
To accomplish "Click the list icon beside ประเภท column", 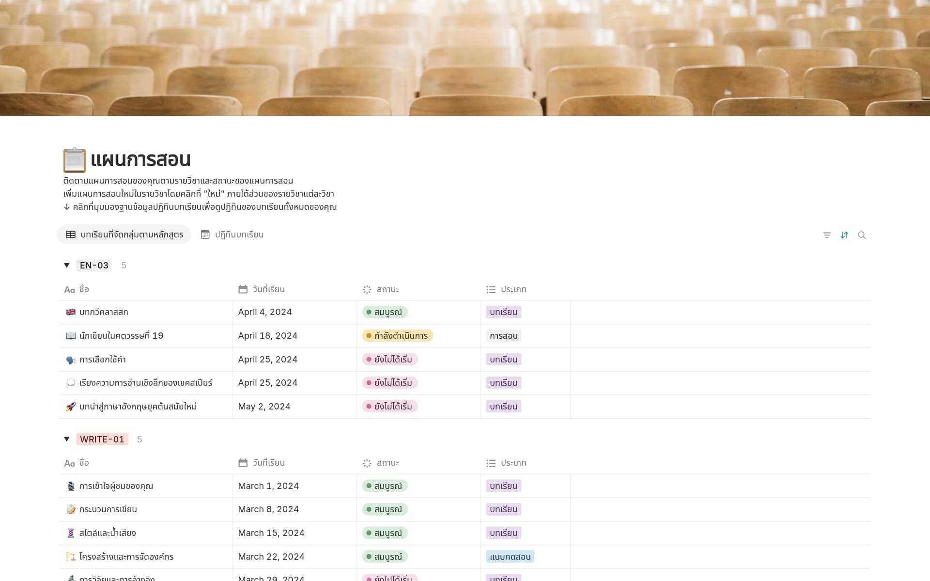I will (491, 289).
